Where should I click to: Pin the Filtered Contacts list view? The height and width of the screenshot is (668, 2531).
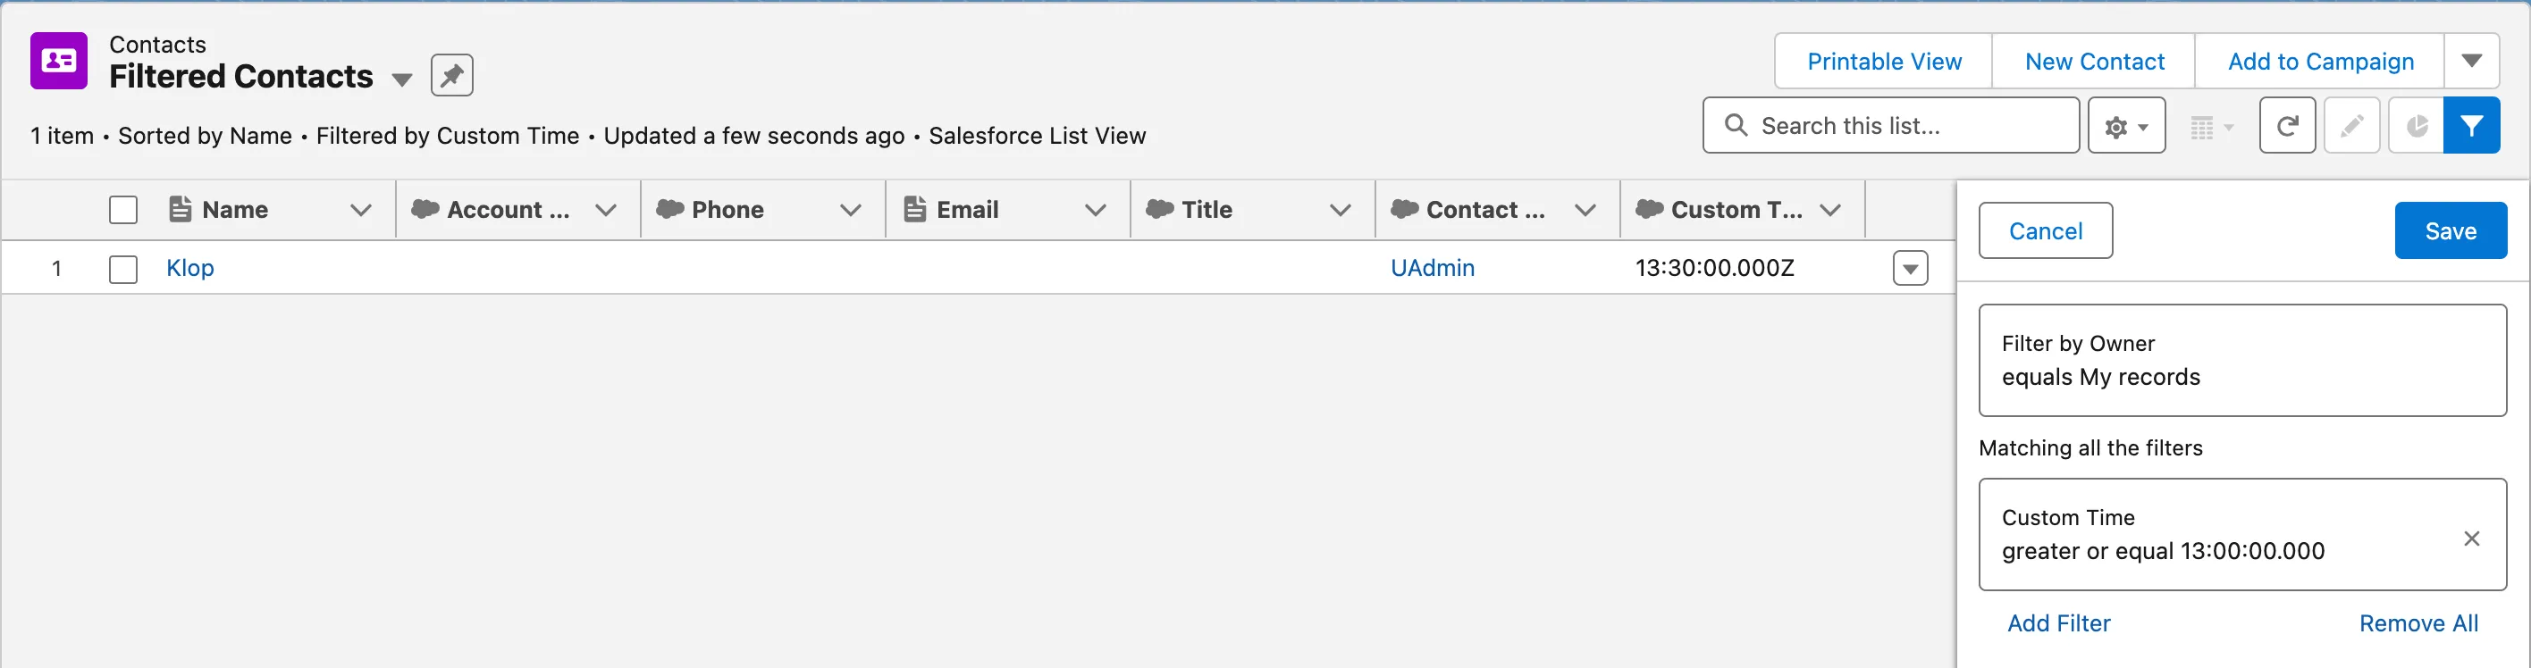(452, 76)
